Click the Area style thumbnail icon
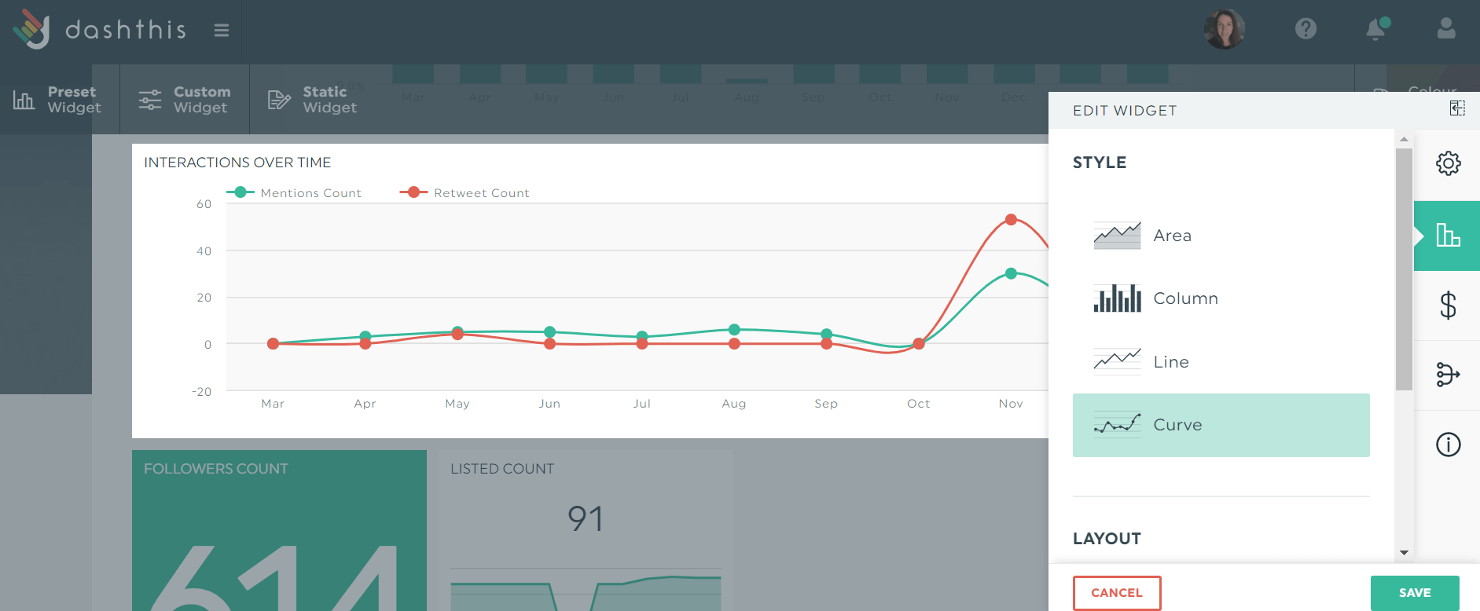Viewport: 1480px width, 611px height. click(x=1117, y=236)
